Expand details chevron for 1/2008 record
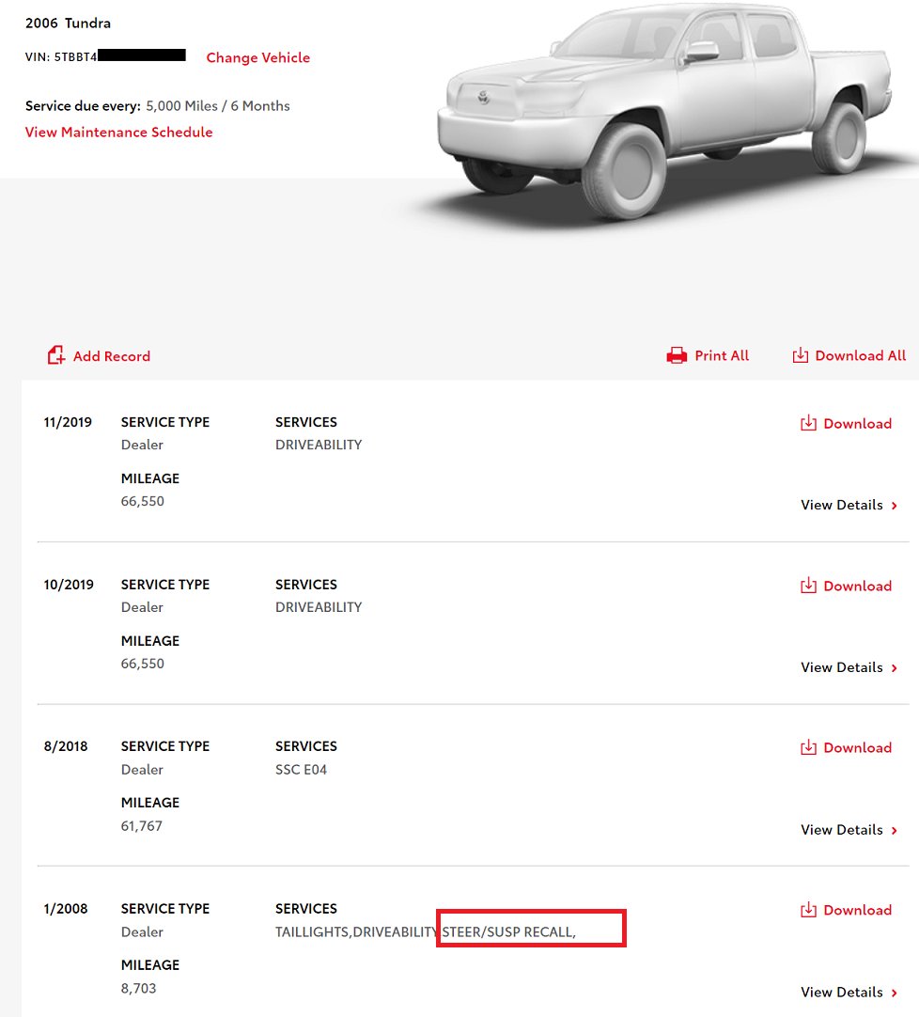This screenshot has width=919, height=1017. [x=895, y=993]
